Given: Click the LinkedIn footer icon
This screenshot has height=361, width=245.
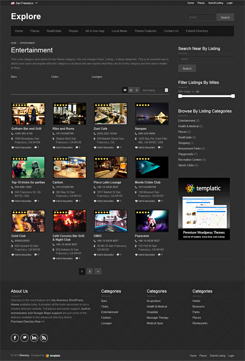Looking at the screenshot, I should [x=34, y=338].
